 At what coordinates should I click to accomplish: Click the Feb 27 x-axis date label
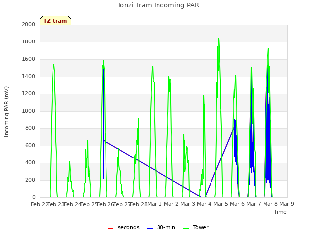pyautogui.click(x=122, y=204)
